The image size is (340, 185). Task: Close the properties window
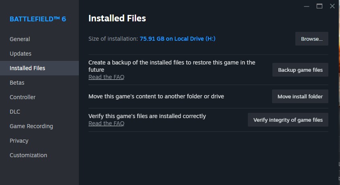coord(332,6)
